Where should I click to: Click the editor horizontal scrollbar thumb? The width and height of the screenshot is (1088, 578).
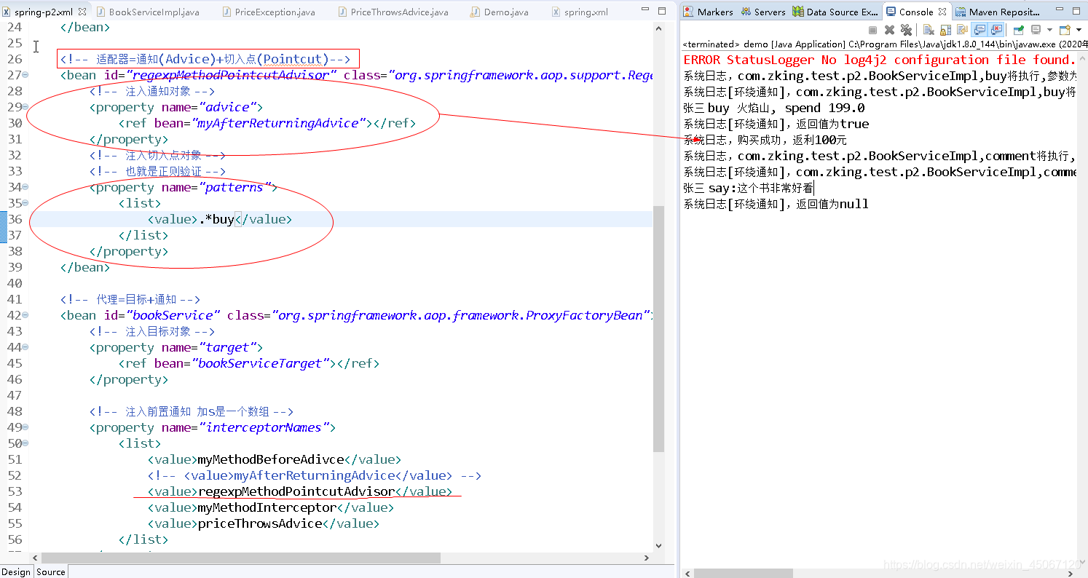tap(241, 558)
